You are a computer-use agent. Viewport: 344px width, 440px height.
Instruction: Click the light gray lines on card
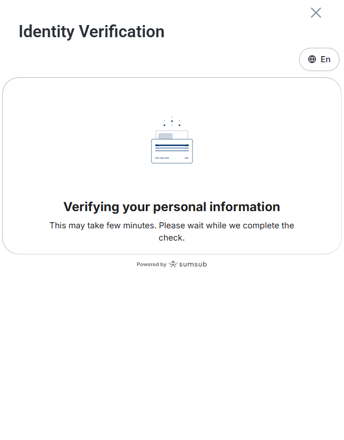click(172, 149)
